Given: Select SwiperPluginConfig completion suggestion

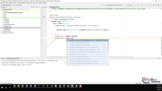Looking at the screenshot, I should (87, 56).
